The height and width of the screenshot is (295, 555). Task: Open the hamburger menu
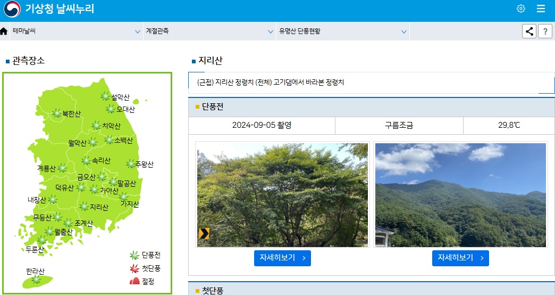click(x=541, y=9)
